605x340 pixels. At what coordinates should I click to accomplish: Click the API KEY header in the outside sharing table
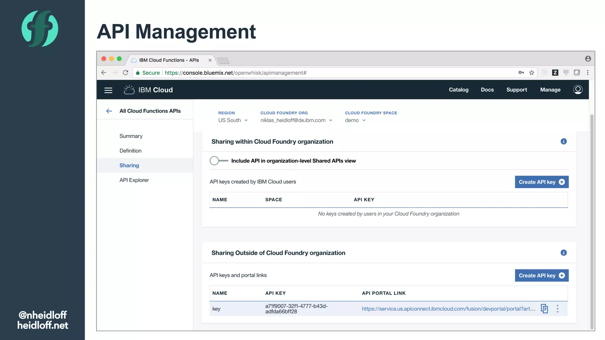point(275,293)
